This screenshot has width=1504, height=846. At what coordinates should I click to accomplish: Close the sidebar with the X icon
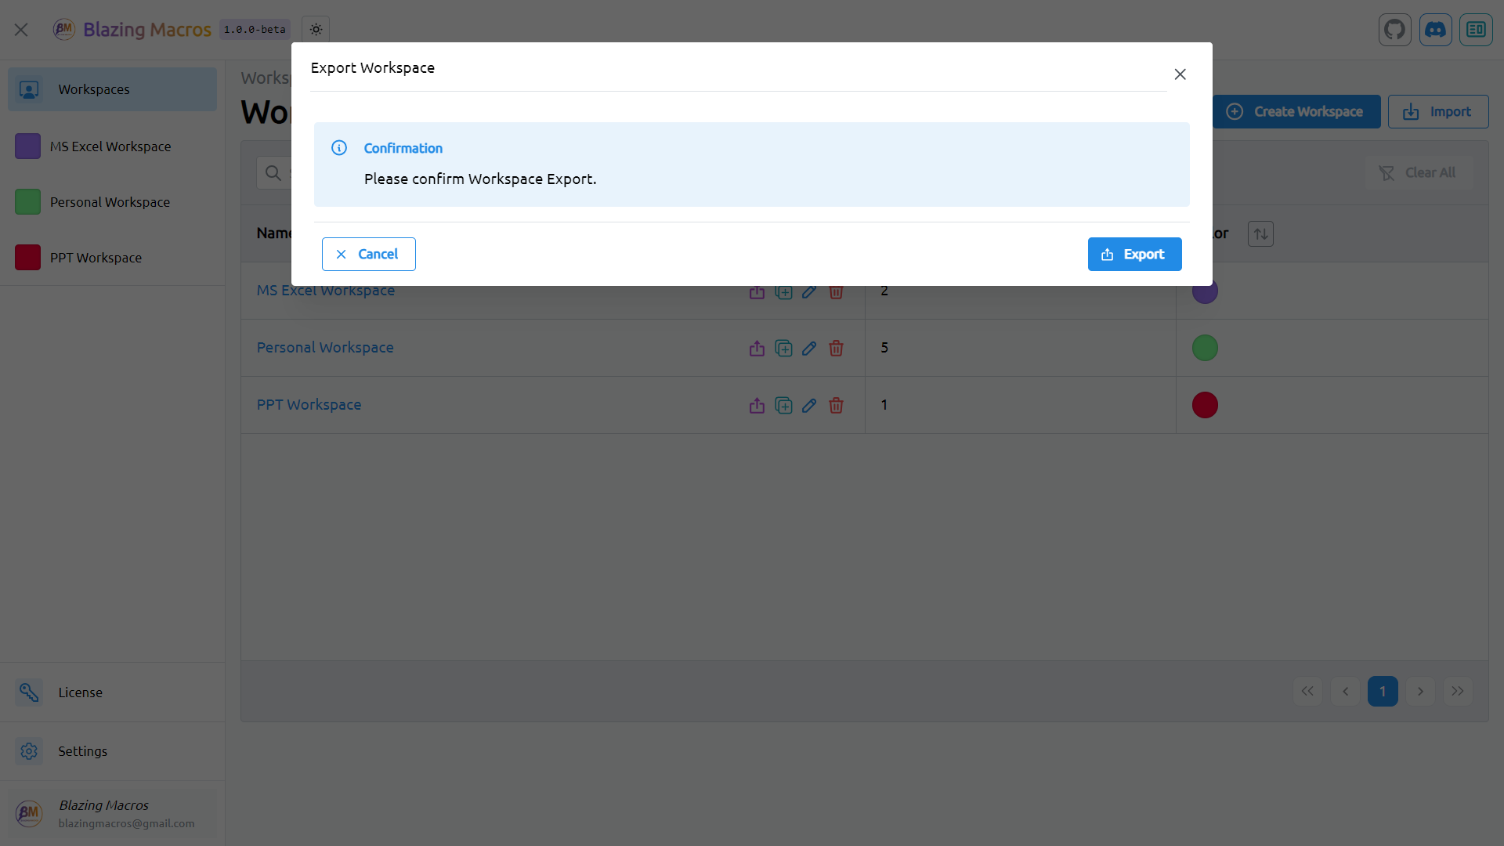[21, 30]
